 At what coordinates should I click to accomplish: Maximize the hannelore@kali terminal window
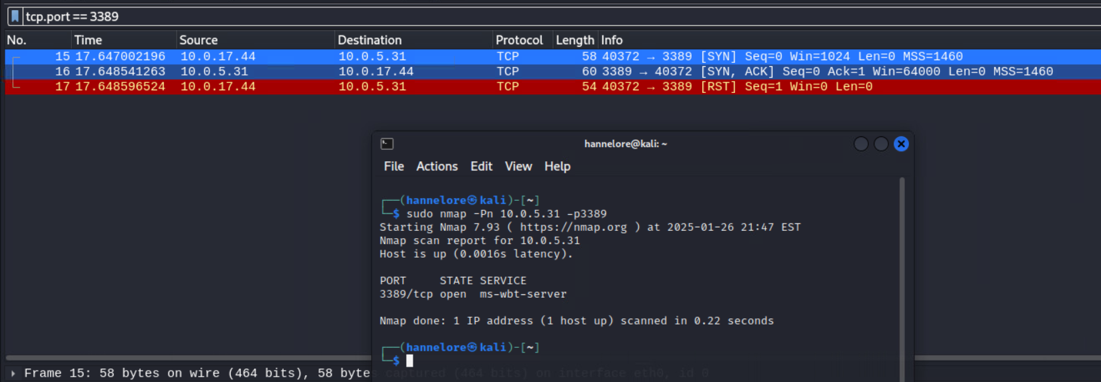click(x=881, y=144)
